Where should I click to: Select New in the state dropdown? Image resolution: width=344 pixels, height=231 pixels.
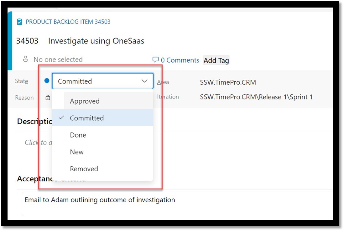pyautogui.click(x=77, y=152)
